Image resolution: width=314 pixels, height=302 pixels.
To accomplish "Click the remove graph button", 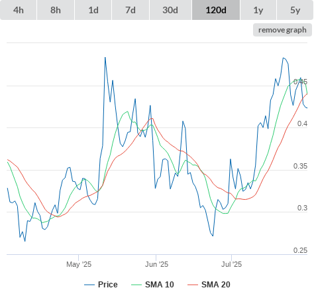I will tap(282, 30).
